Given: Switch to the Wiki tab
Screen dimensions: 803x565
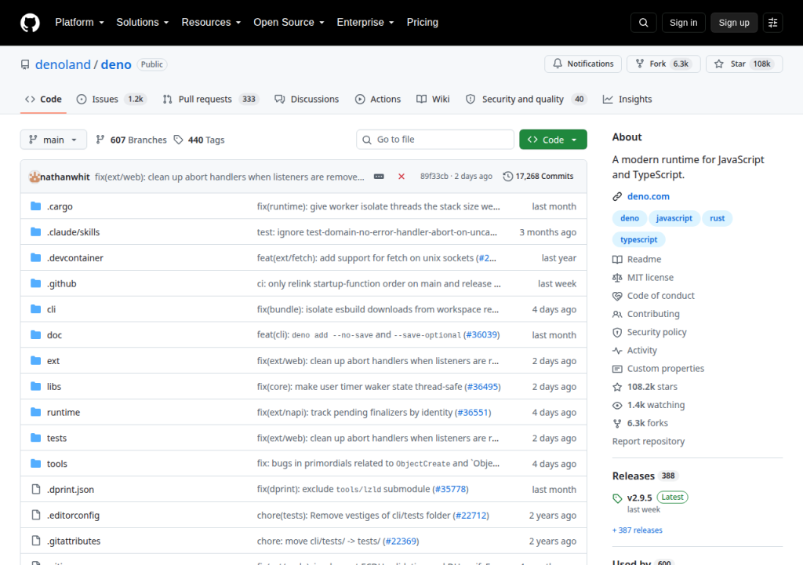Looking at the screenshot, I should (x=433, y=99).
